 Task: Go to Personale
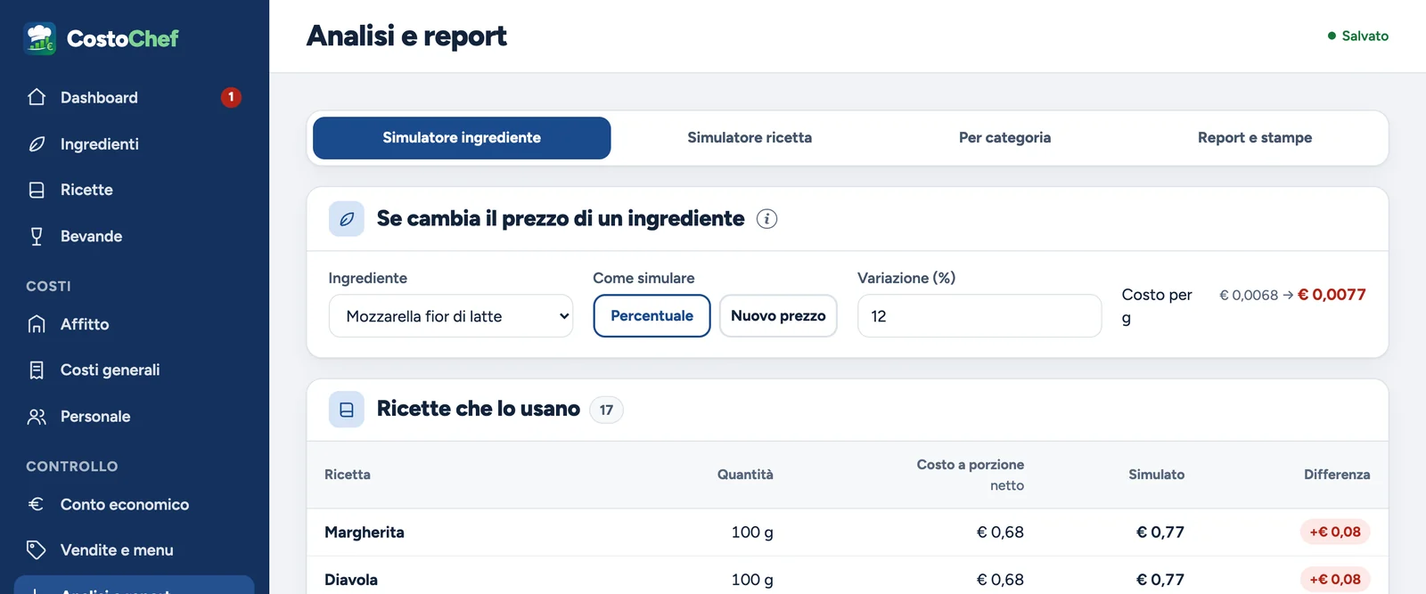click(x=135, y=416)
